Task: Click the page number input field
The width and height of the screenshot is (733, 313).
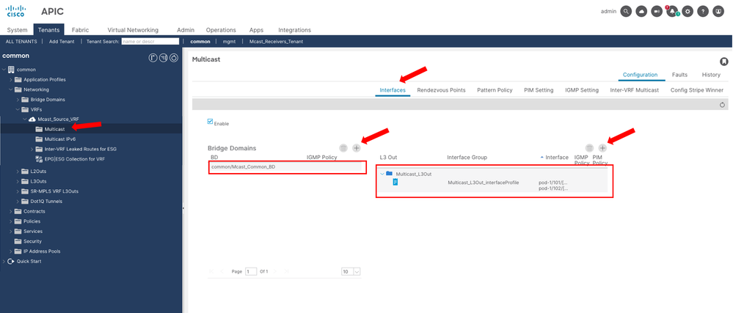Action: click(x=251, y=271)
